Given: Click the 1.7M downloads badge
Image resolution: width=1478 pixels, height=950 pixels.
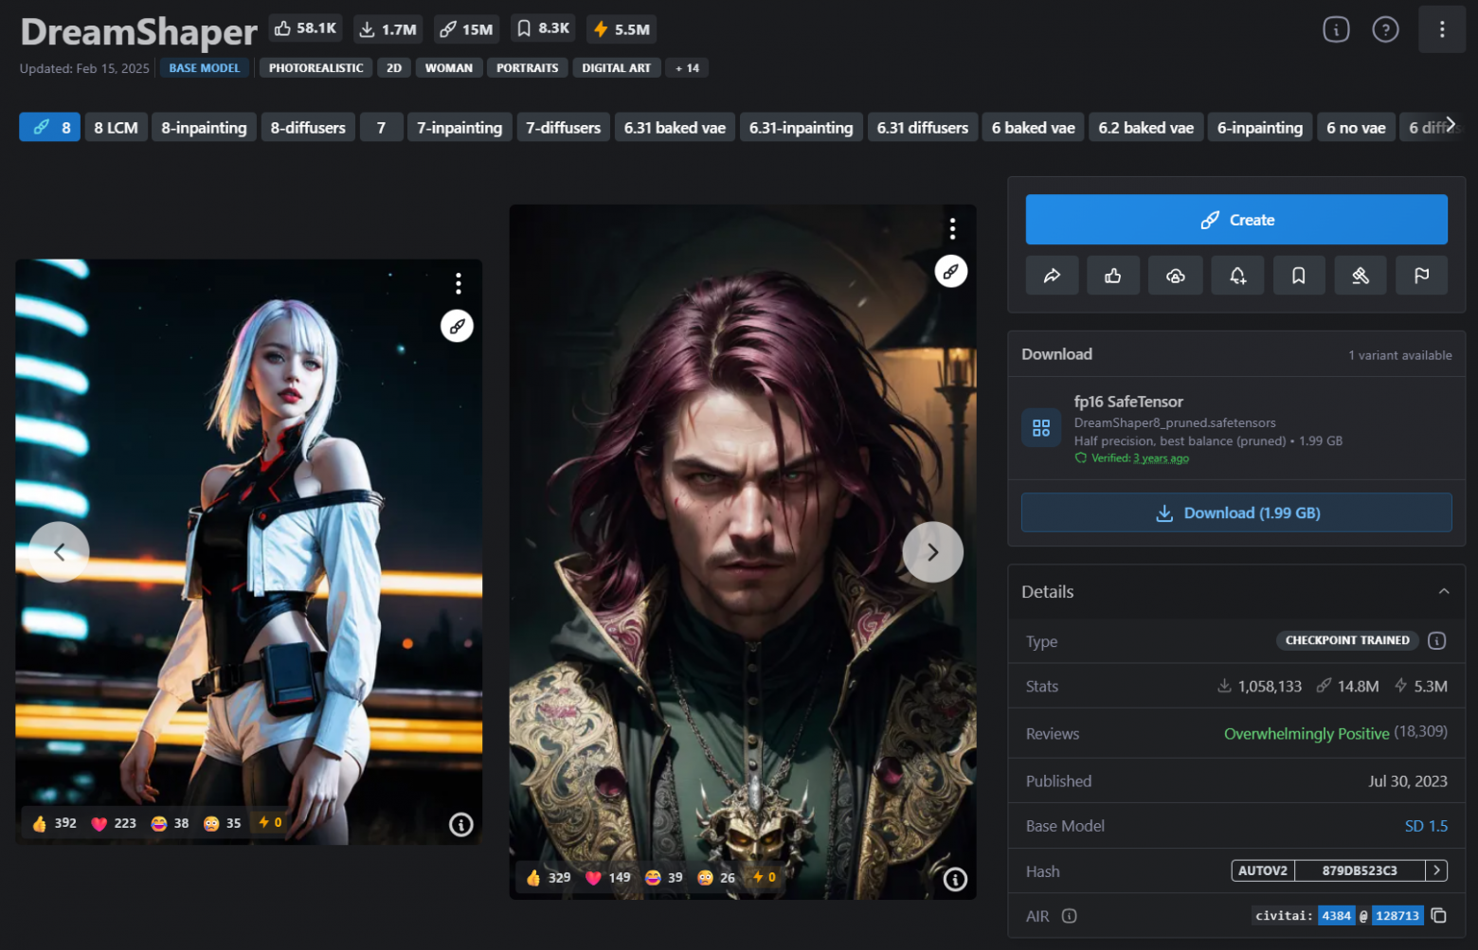Looking at the screenshot, I should (x=388, y=29).
